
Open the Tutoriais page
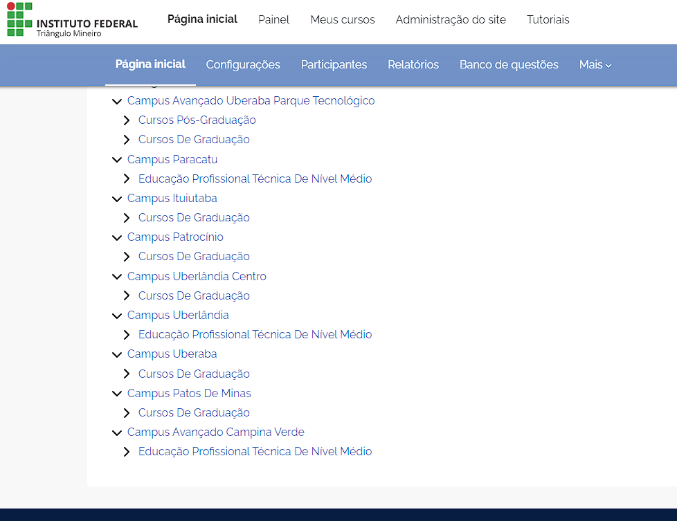(x=548, y=19)
